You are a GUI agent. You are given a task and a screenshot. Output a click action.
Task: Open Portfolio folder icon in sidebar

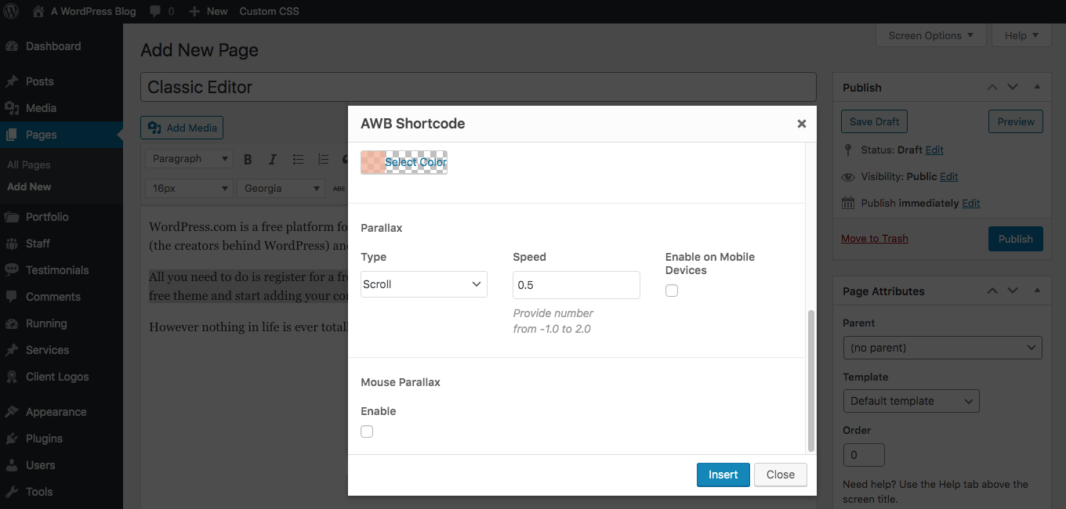(x=12, y=217)
